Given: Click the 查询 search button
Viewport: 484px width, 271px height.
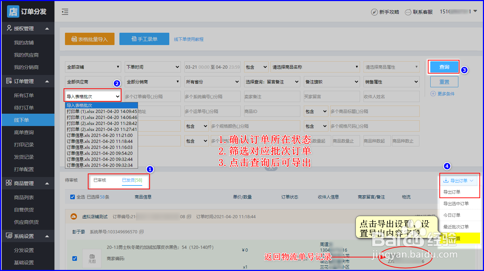Looking at the screenshot, I should (x=444, y=67).
